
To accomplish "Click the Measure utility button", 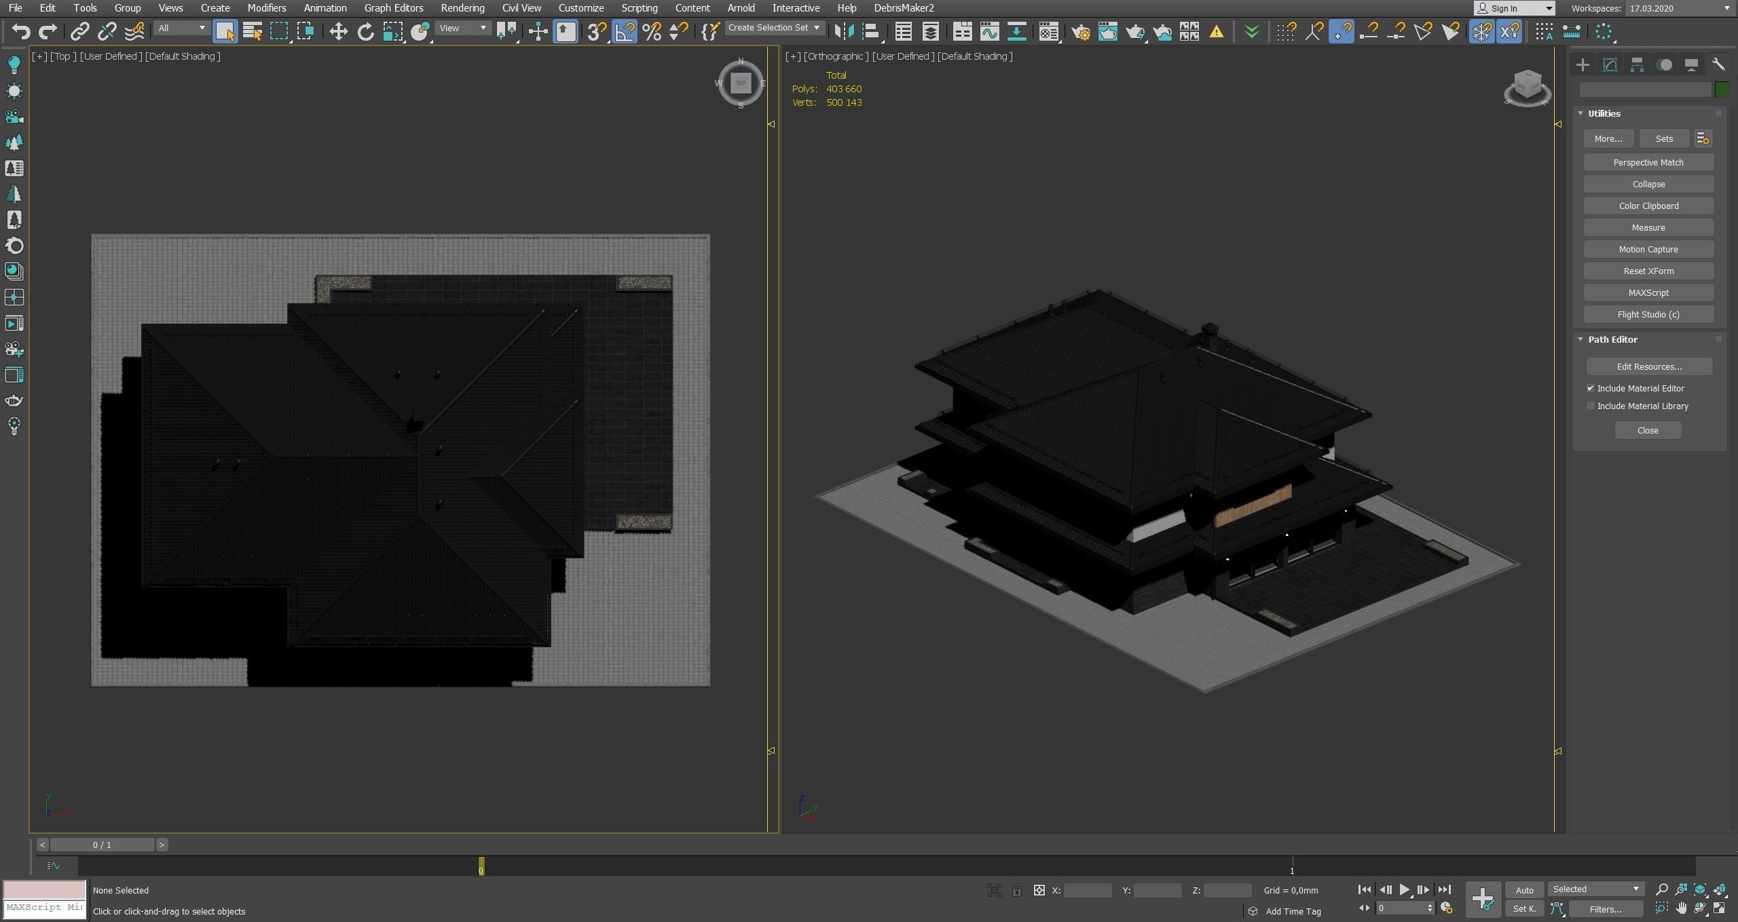I will [x=1648, y=227].
